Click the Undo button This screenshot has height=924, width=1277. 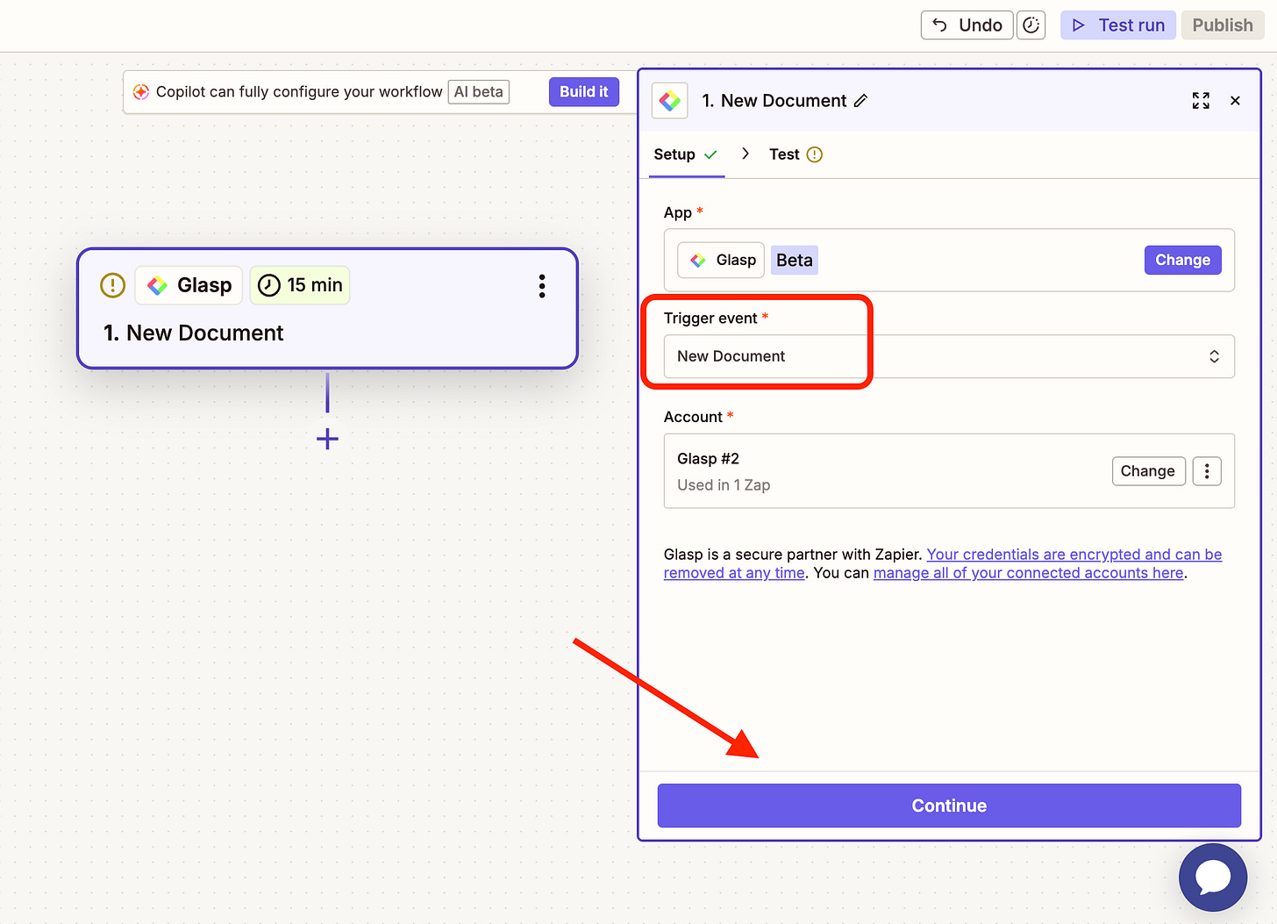click(967, 25)
